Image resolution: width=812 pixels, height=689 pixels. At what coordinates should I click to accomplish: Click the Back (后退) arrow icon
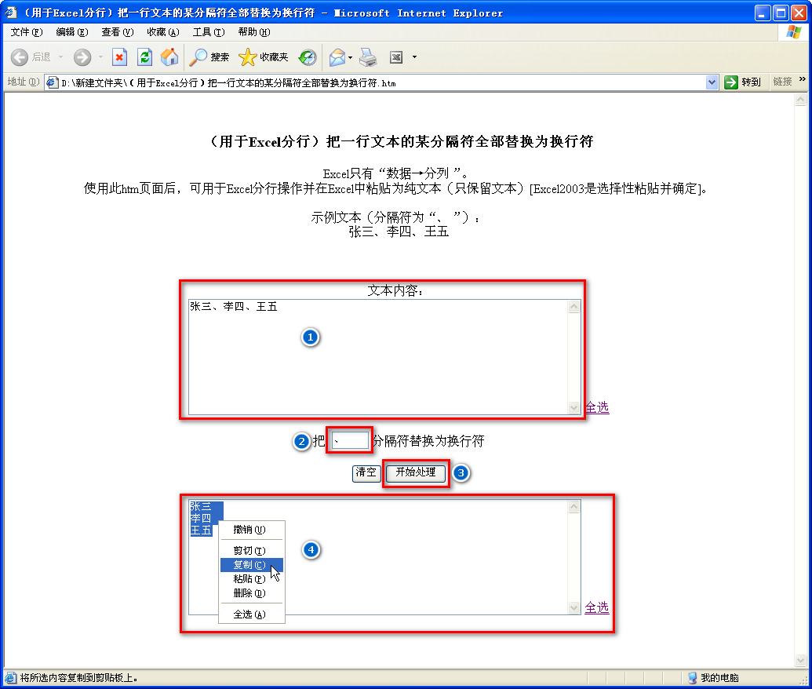coord(20,57)
